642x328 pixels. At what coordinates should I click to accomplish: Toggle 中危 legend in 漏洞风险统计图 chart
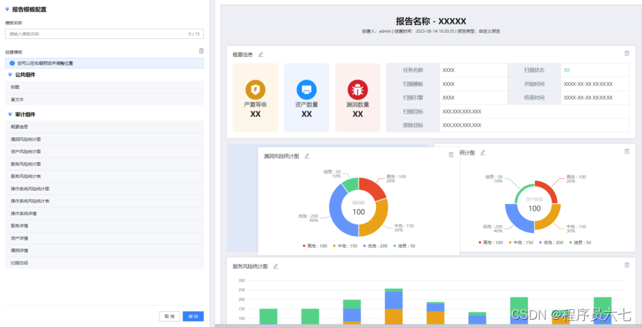coord(345,246)
